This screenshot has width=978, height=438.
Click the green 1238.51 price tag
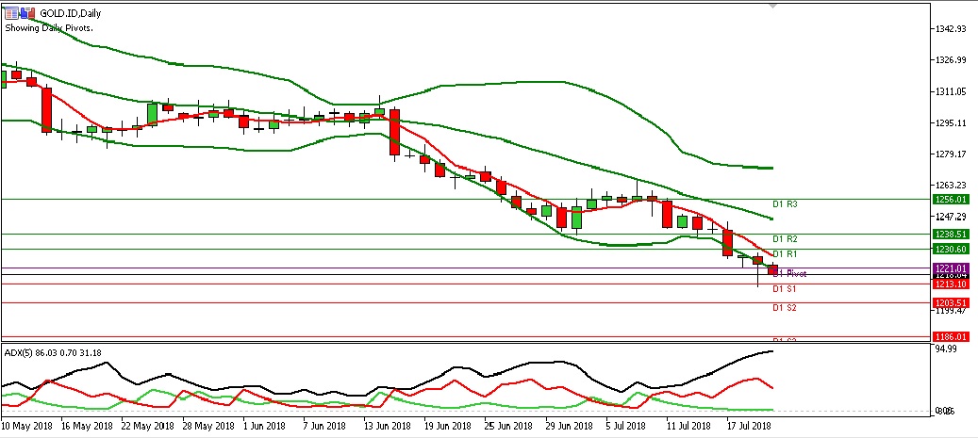(950, 234)
